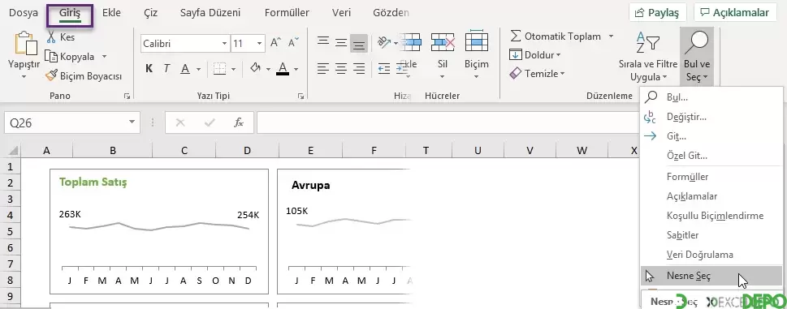Select Koşullu Biçimlendirme menu item
The width and height of the screenshot is (787, 309).
coord(711,216)
